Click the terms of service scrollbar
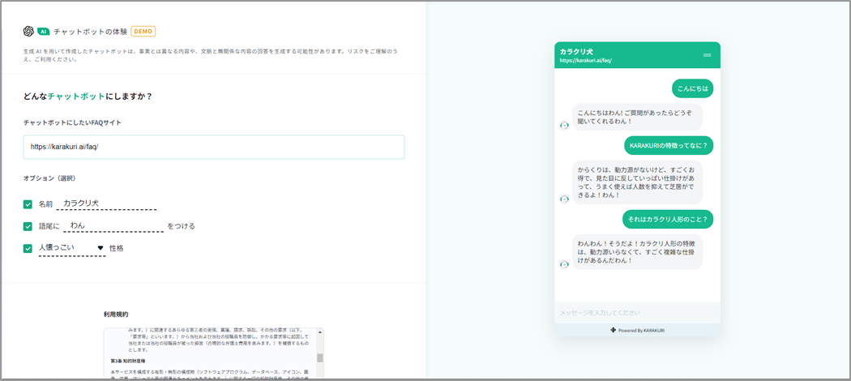Image resolution: width=851 pixels, height=381 pixels. coord(319,357)
